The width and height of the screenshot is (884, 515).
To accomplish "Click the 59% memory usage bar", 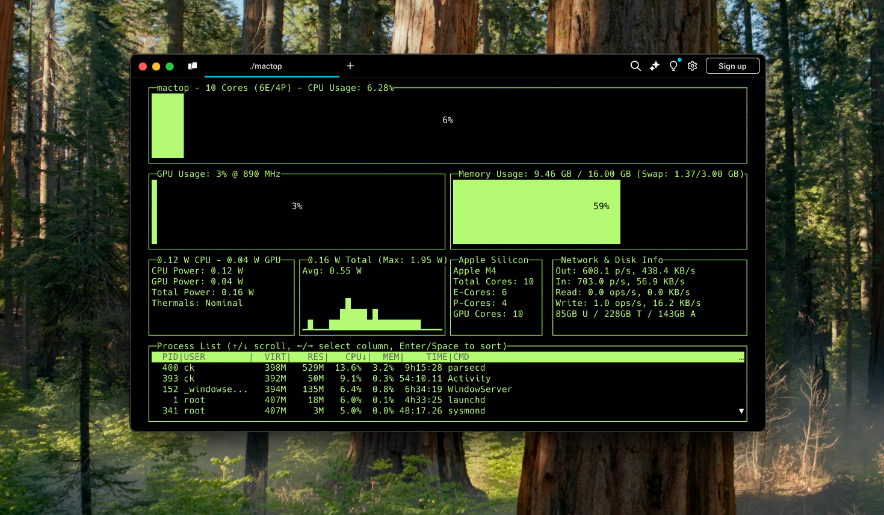I will click(x=536, y=212).
